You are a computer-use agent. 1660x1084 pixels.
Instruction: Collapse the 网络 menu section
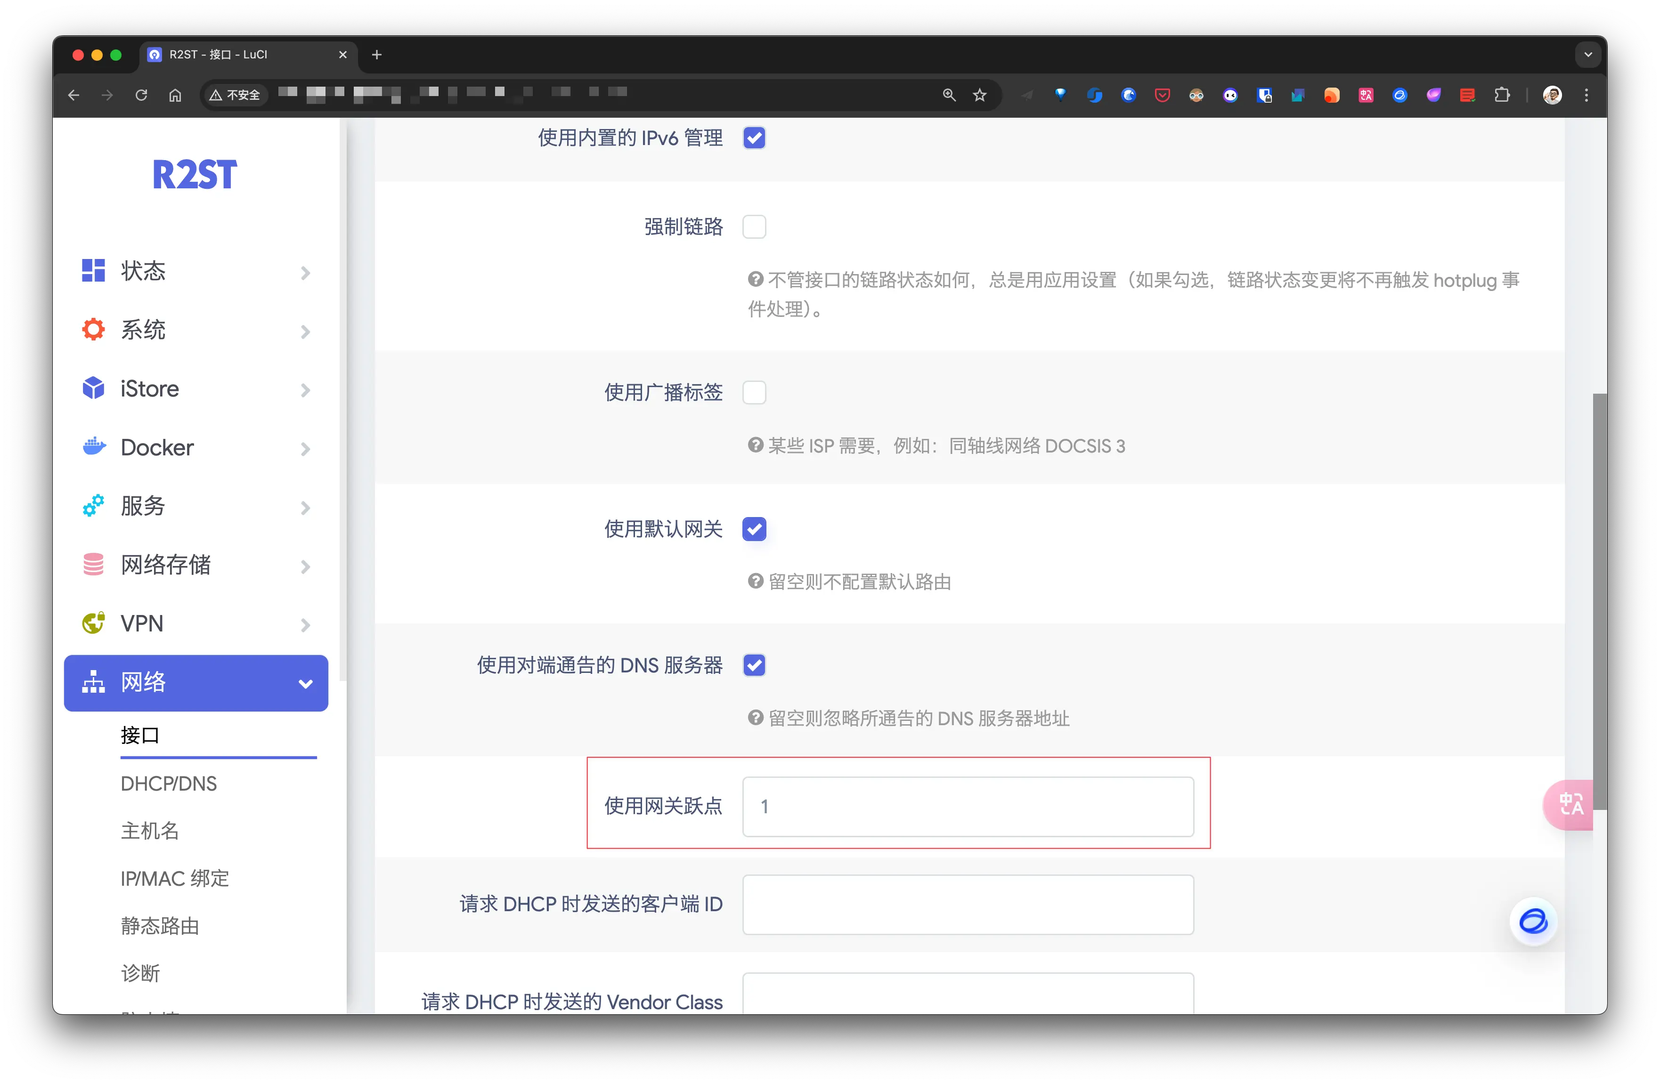coord(305,683)
